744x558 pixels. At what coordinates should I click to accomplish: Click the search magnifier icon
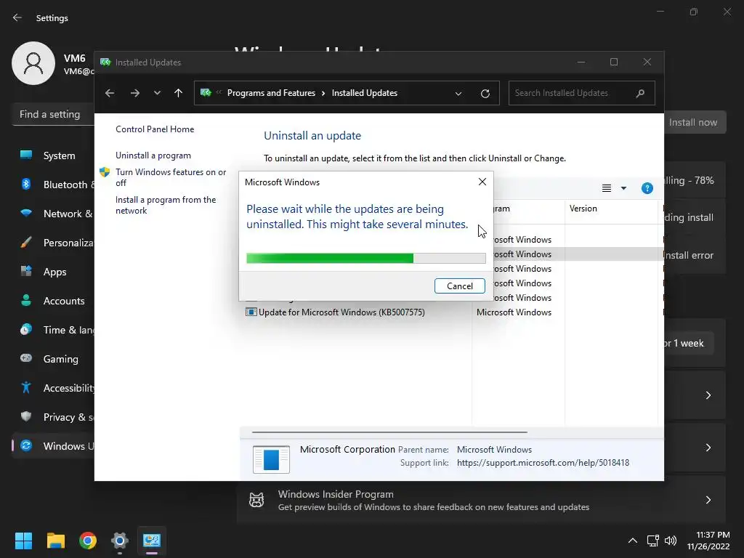click(x=640, y=93)
